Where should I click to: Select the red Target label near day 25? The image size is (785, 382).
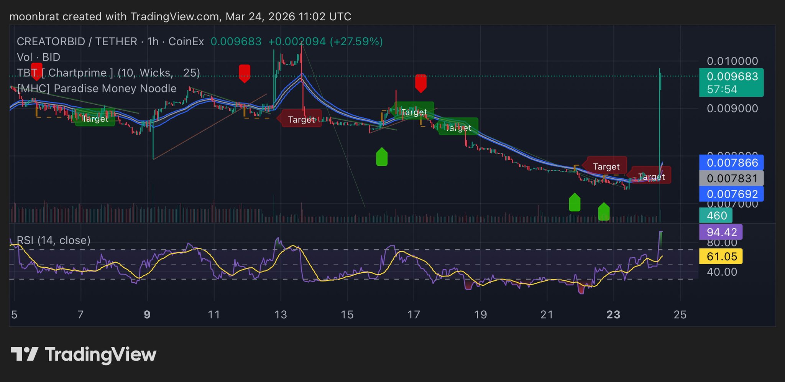pos(651,176)
